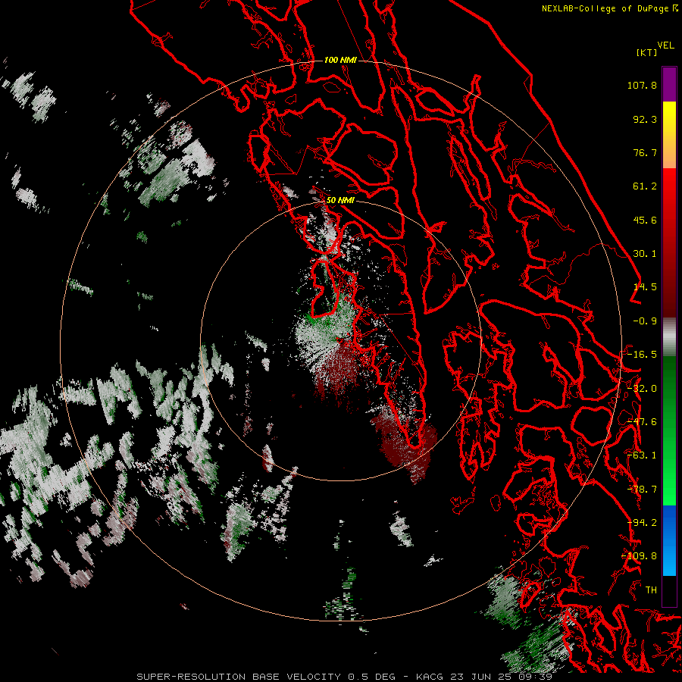Click the 30.1 velocity scale value
This screenshot has width=682, height=682.
coord(645,254)
